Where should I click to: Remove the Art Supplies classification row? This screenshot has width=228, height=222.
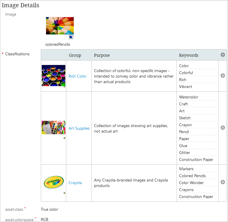click(223, 128)
